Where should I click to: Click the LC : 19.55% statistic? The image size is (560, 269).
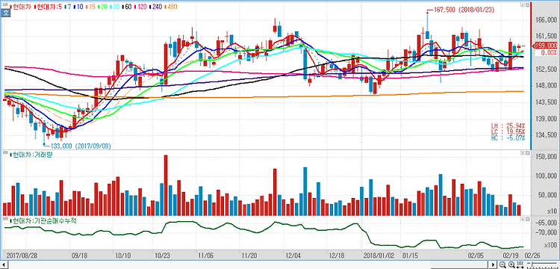tap(508, 132)
